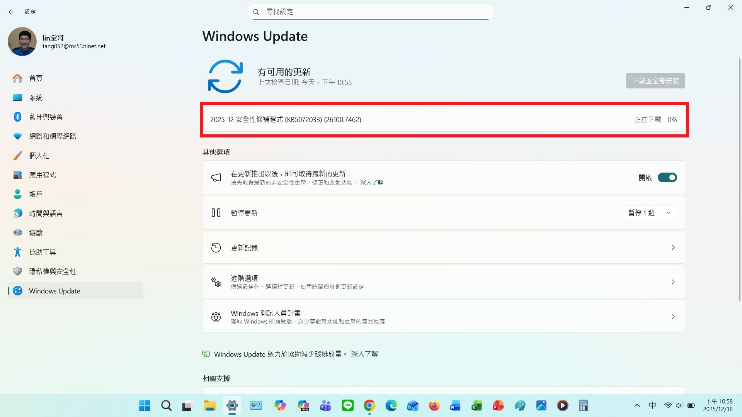The height and width of the screenshot is (417, 742).
Task: Turn off the get latest updates toggle
Action: coord(667,178)
